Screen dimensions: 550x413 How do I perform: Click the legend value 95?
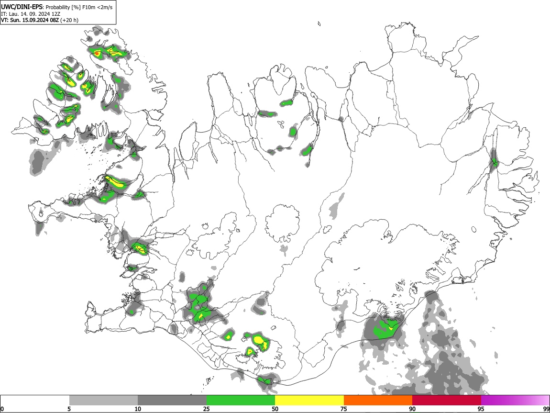481,409
